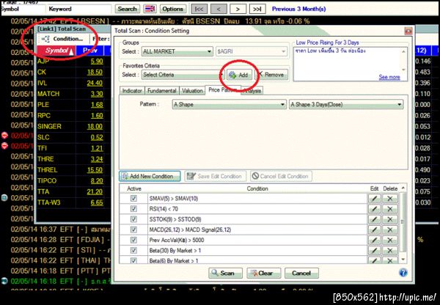Open Condition... in Total Scan window
The width and height of the screenshot is (440, 305).
click(63, 39)
